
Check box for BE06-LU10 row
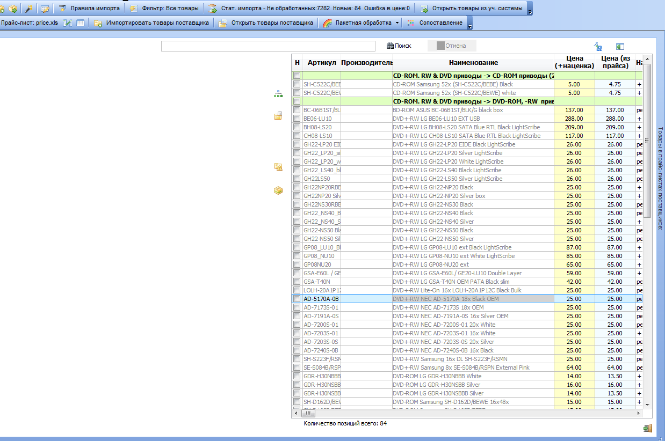point(297,119)
